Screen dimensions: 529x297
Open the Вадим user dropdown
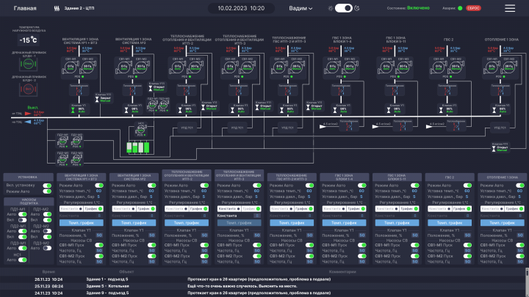(x=301, y=8)
